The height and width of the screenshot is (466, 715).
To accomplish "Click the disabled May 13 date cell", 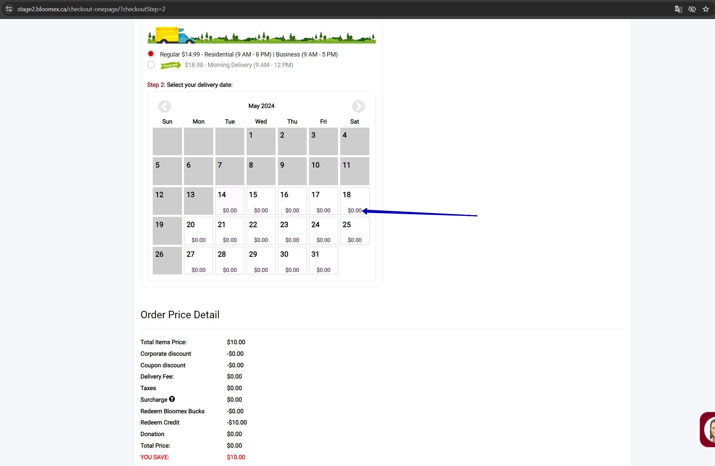I will (x=199, y=201).
